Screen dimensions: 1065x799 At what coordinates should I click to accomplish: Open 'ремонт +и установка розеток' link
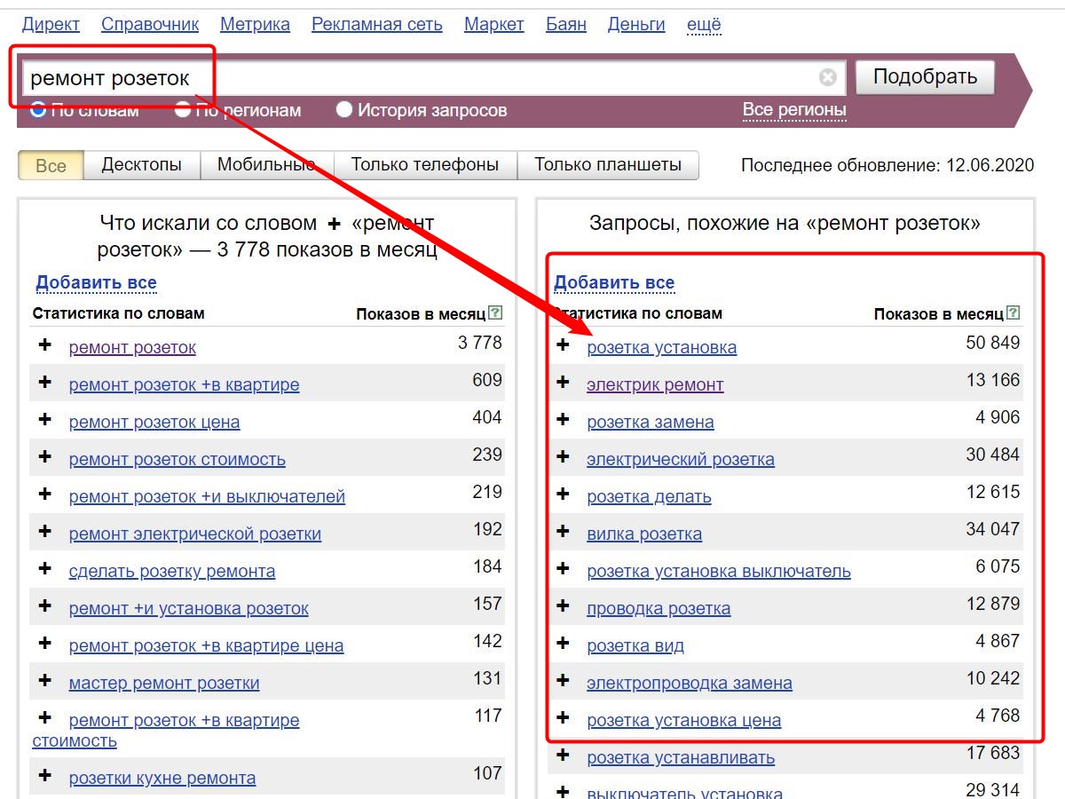pyautogui.click(x=189, y=608)
